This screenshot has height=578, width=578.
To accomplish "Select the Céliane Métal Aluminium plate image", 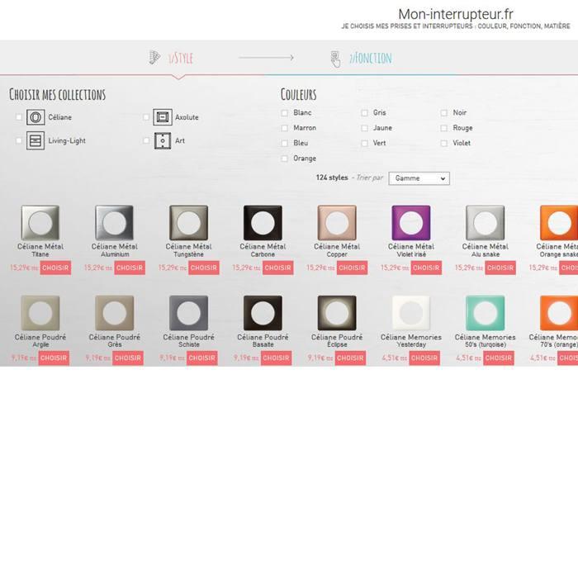I will 114,223.
